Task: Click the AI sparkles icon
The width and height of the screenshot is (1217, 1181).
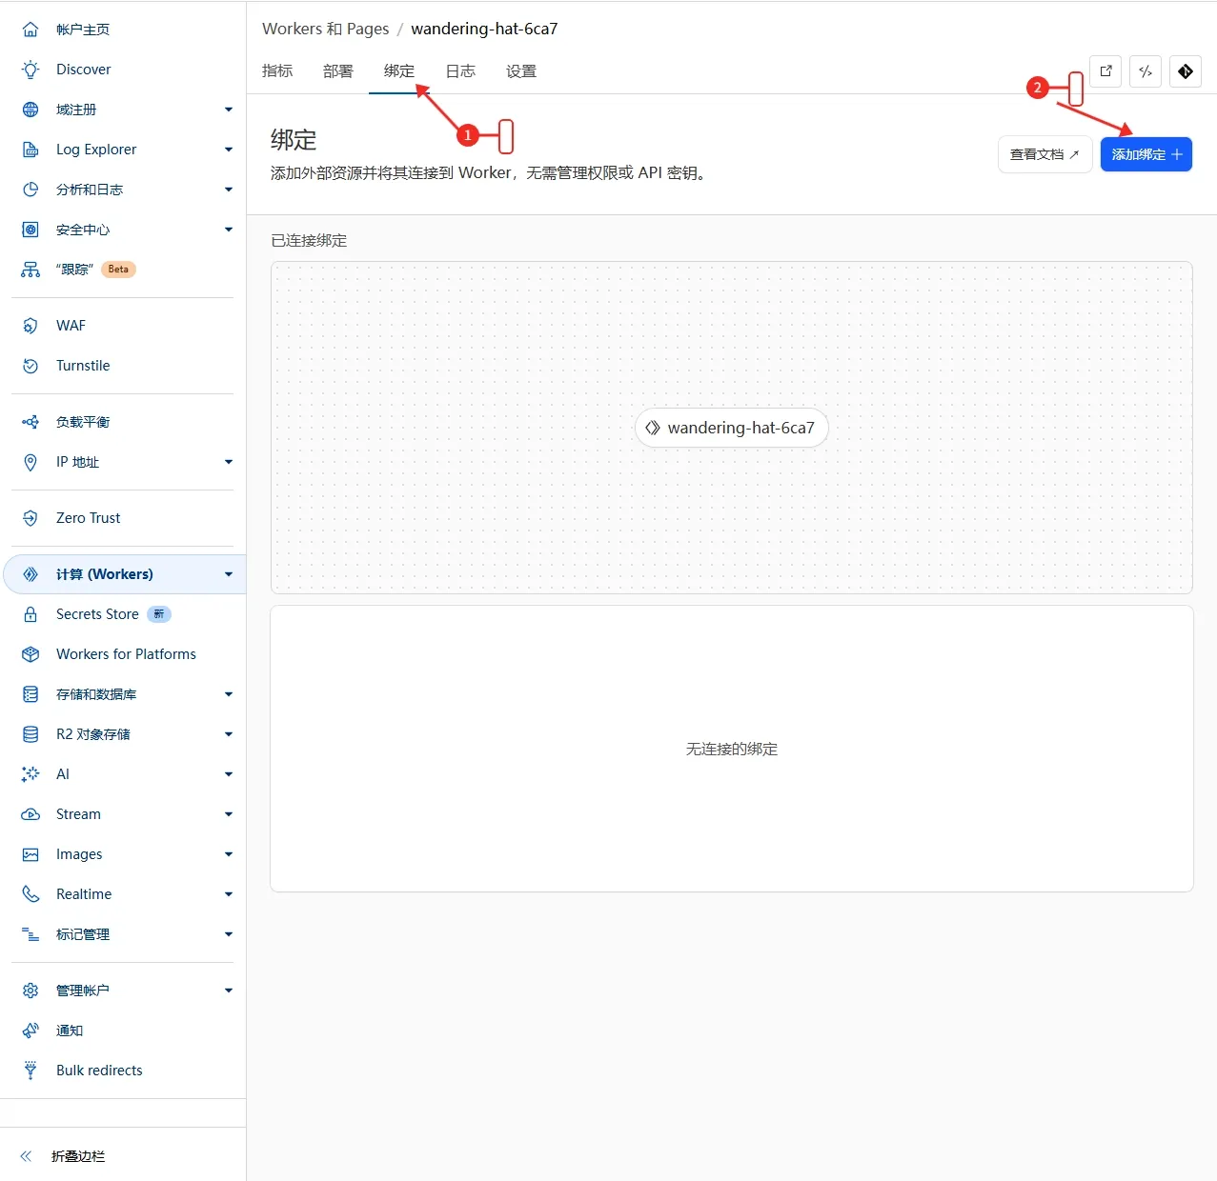Action: [30, 774]
